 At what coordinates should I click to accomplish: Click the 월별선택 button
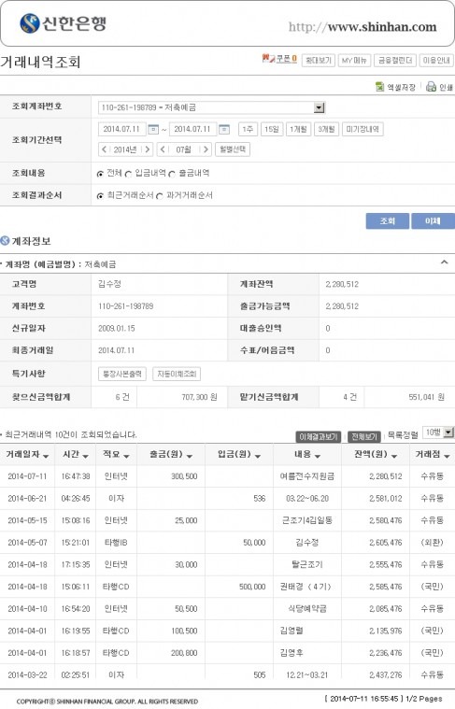point(233,149)
